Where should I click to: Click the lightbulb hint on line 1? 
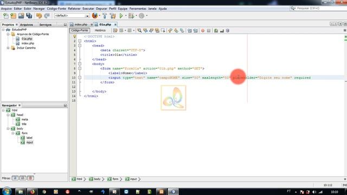pyautogui.click(x=75, y=36)
